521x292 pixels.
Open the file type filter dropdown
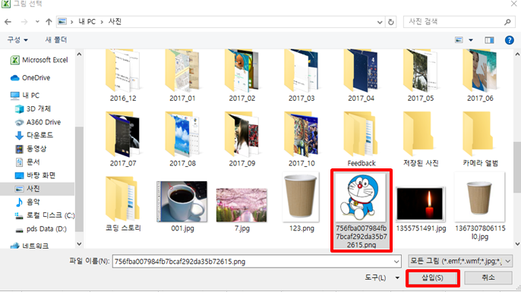pyautogui.click(x=460, y=262)
